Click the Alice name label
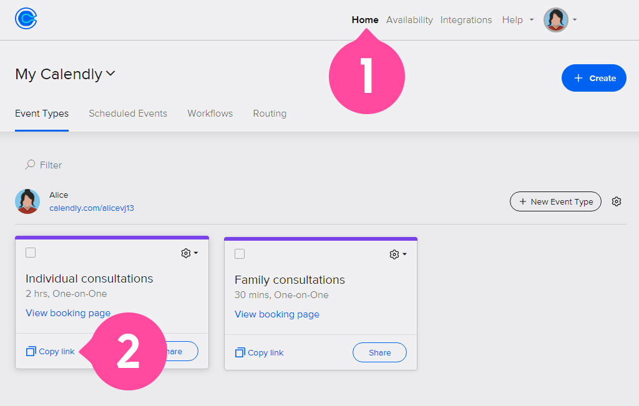Viewport: 639px width, 406px height. click(x=59, y=195)
